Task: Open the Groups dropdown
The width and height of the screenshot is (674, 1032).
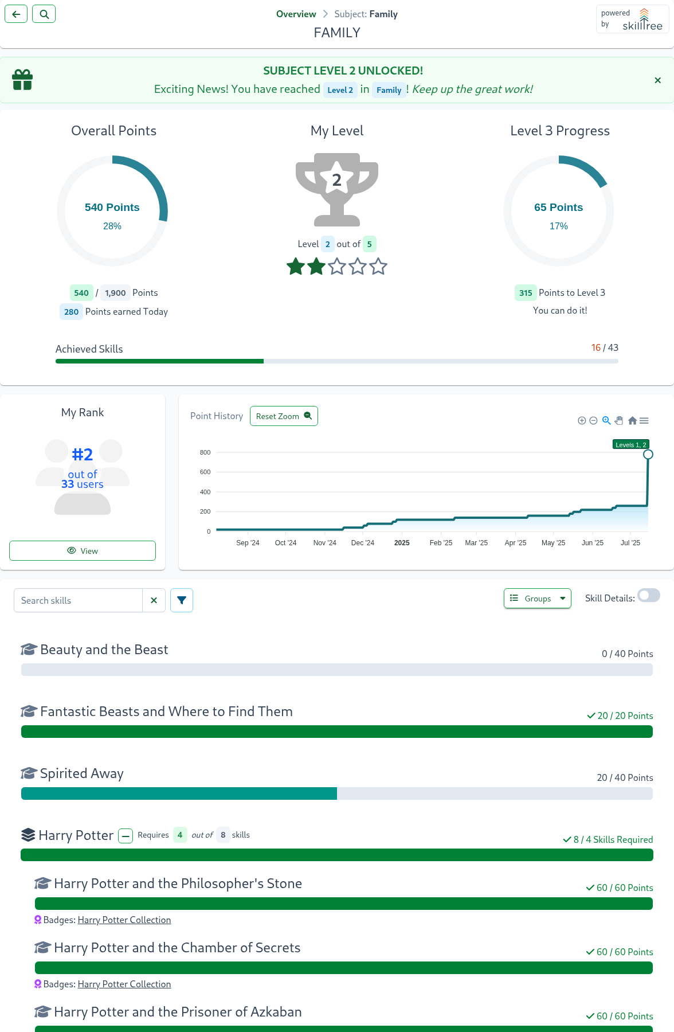Action: tap(538, 599)
